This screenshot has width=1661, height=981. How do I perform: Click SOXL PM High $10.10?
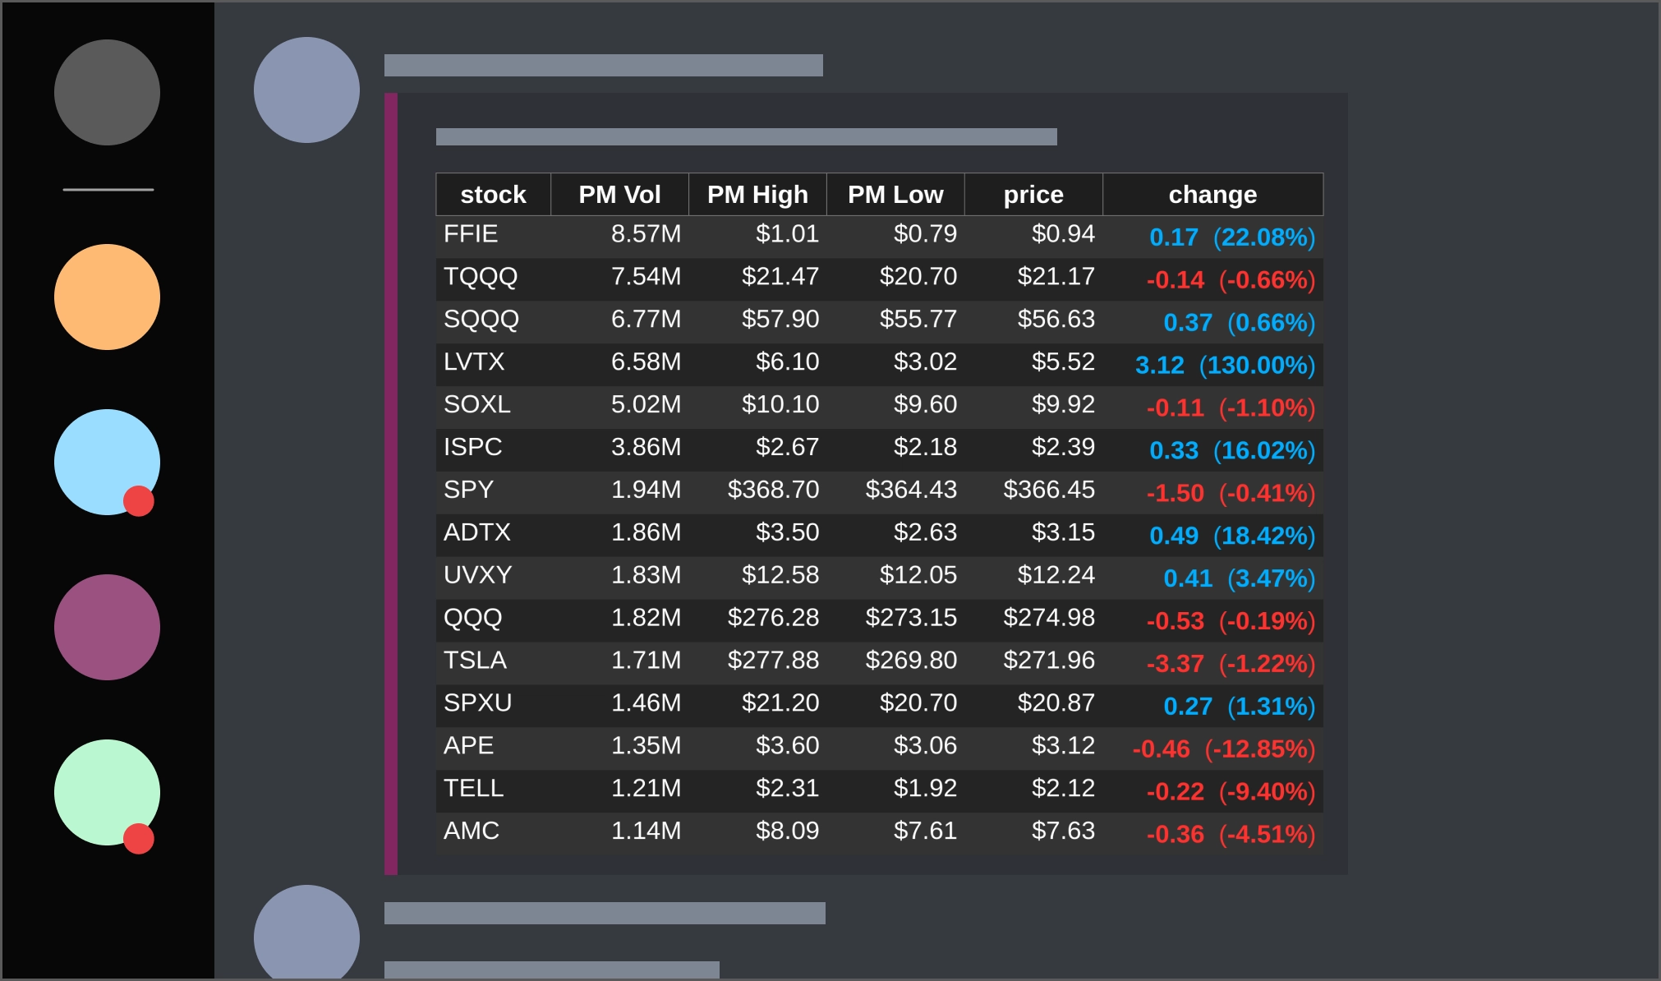coord(780,405)
